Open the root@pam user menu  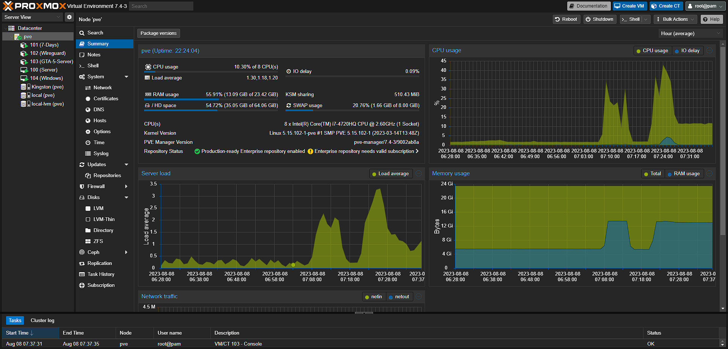tap(706, 6)
